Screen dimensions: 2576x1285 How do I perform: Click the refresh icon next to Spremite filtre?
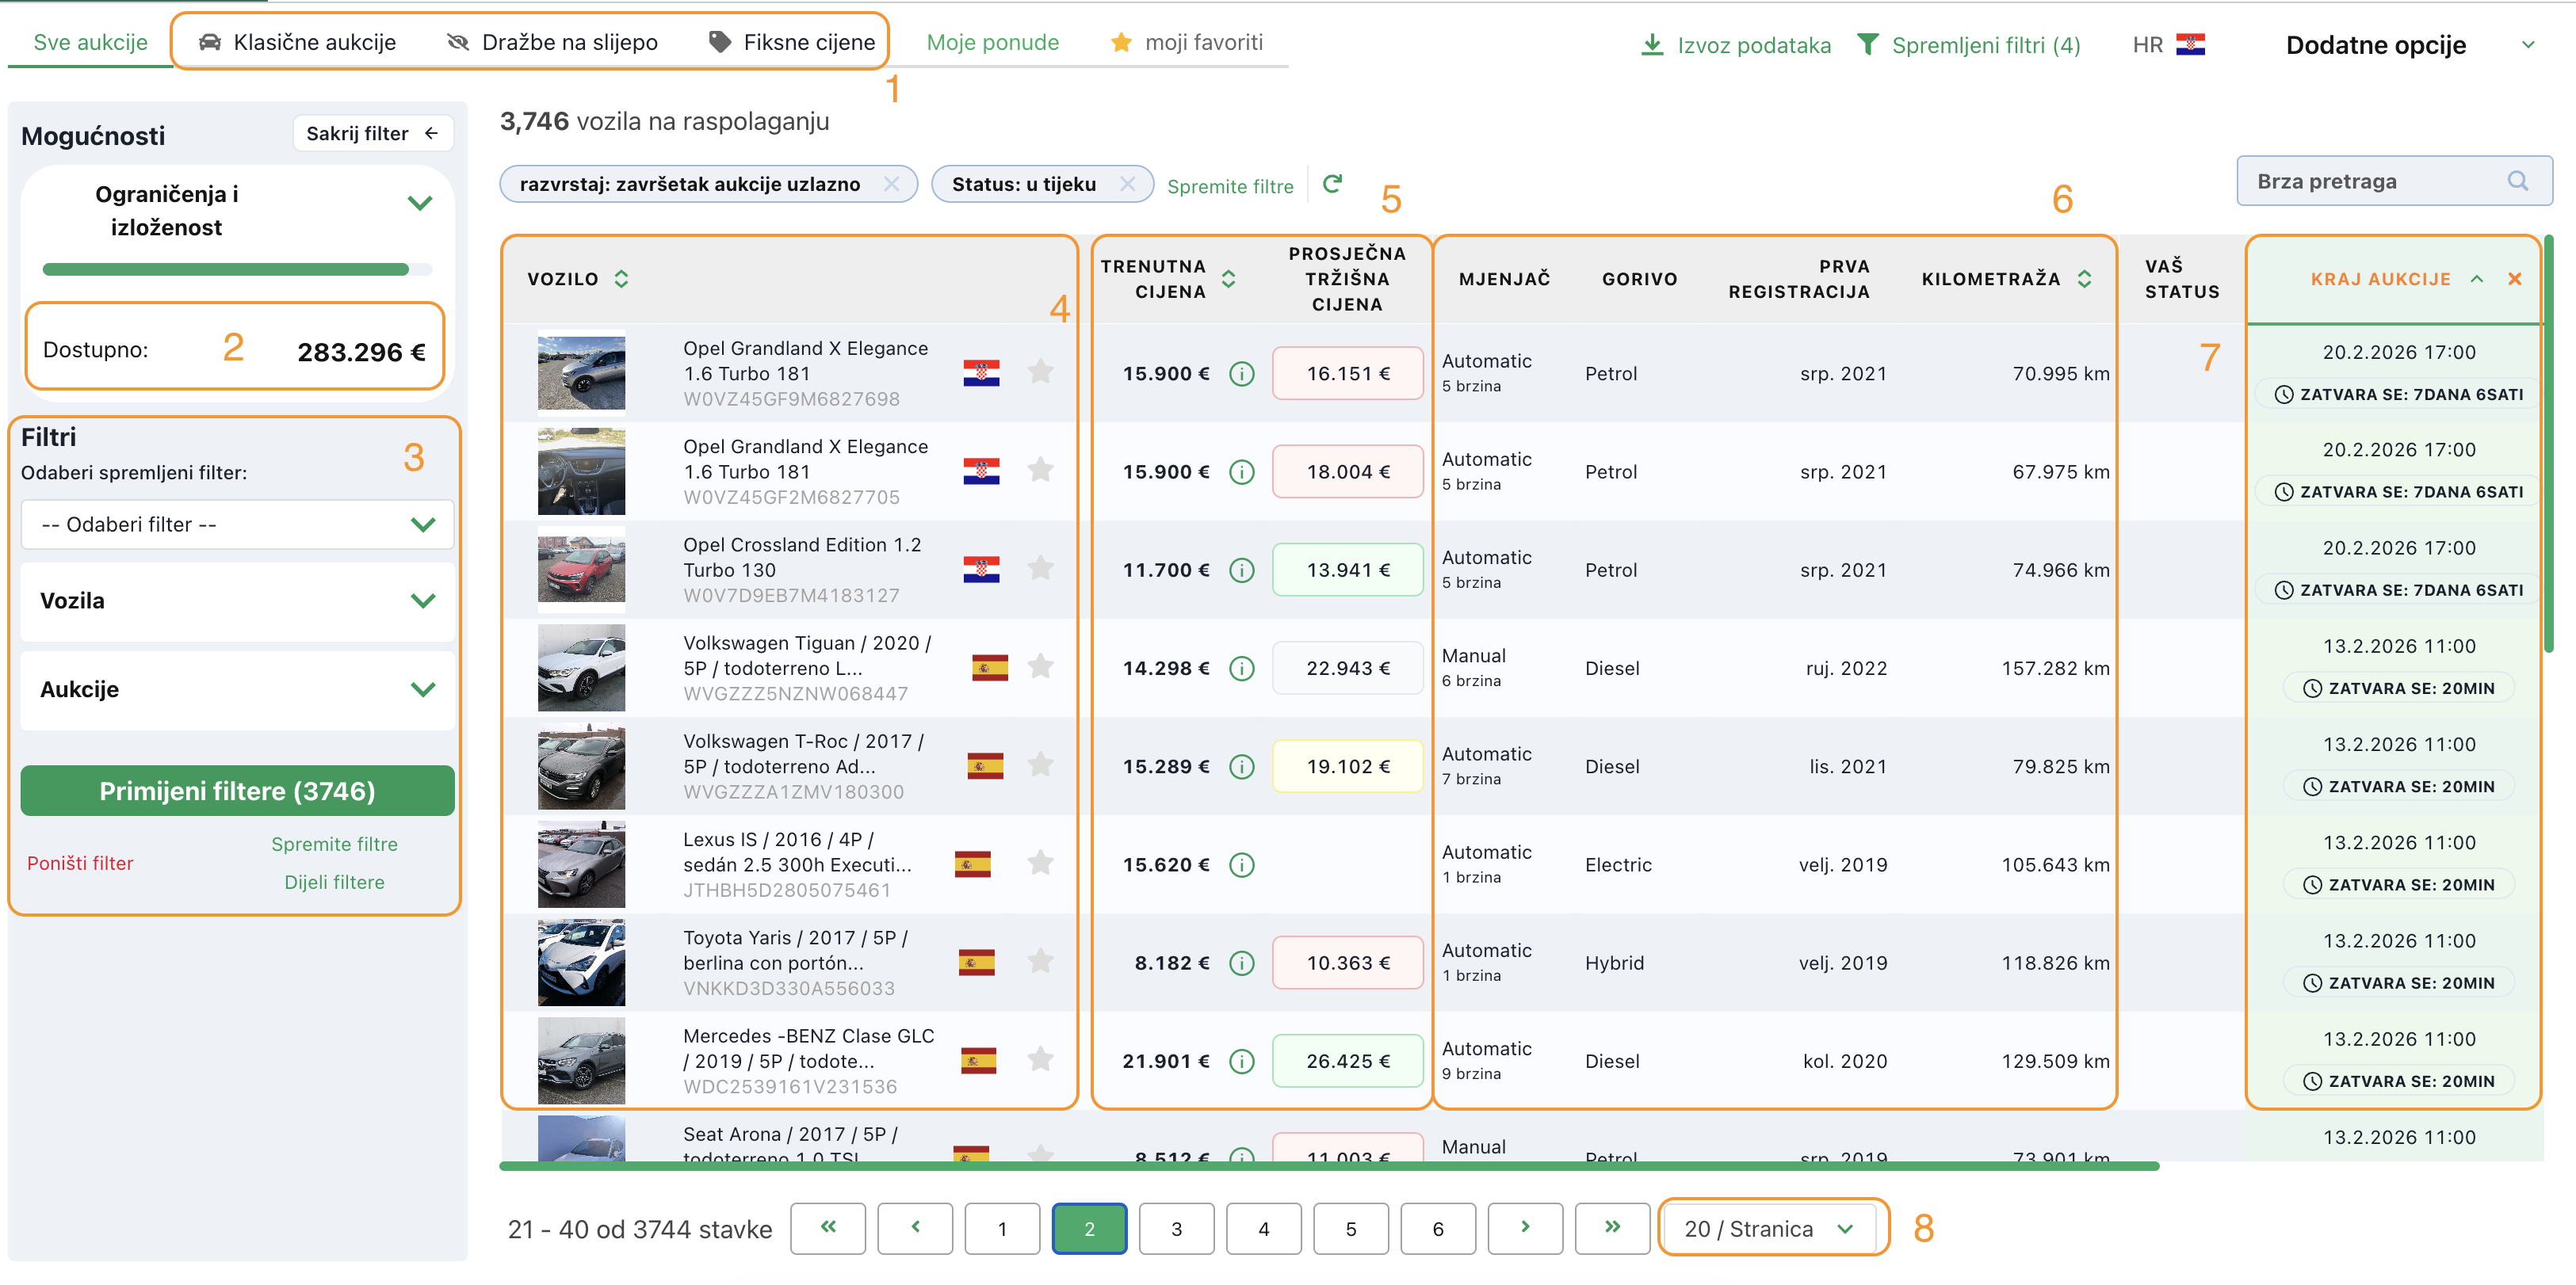coord(1332,184)
